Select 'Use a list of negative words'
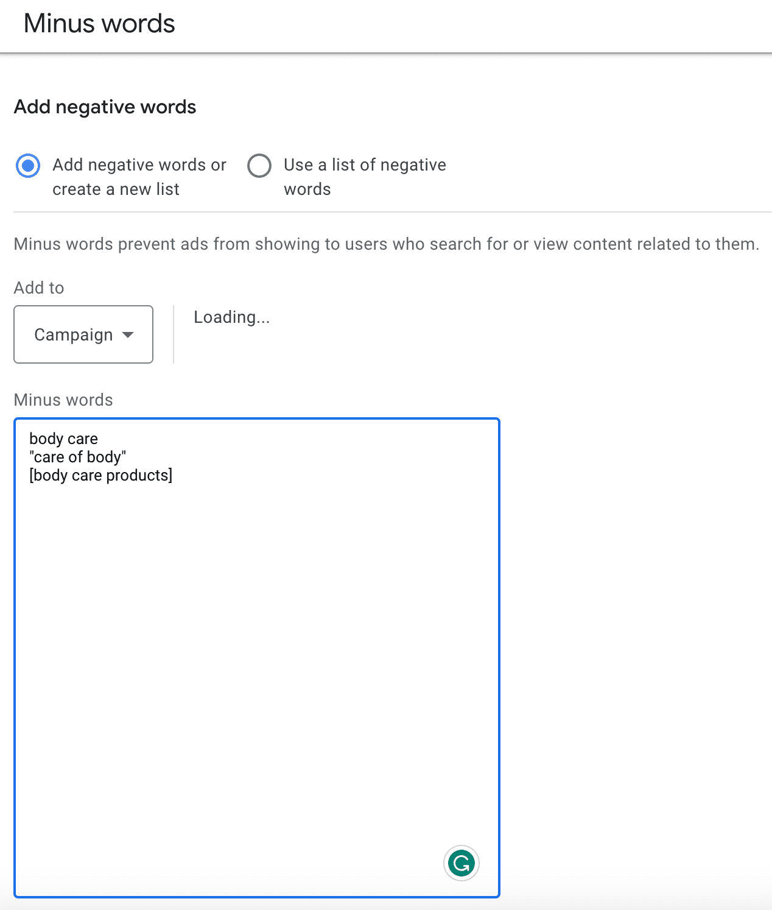The height and width of the screenshot is (910, 772). tap(259, 165)
